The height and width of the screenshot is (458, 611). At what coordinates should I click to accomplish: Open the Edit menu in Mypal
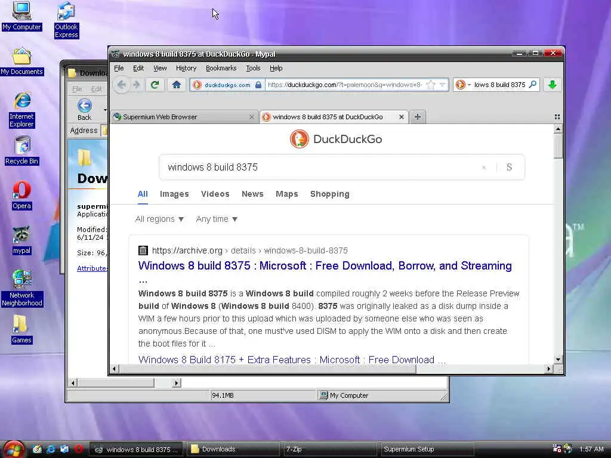pyautogui.click(x=138, y=68)
